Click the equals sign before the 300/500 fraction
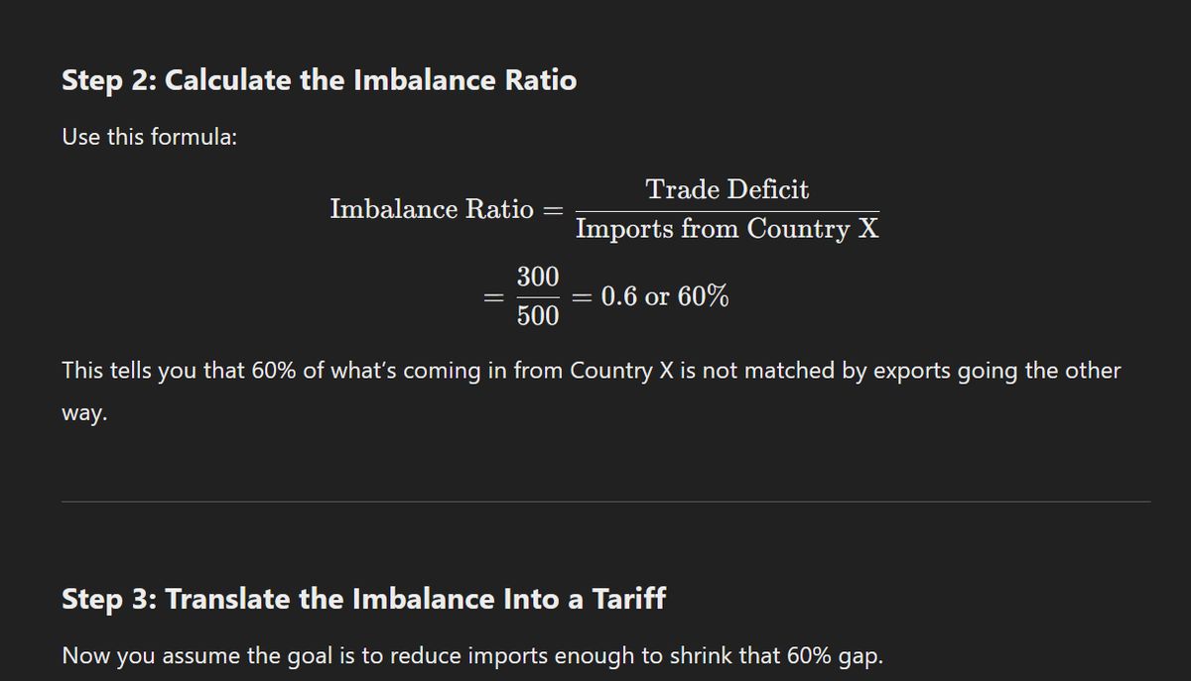1191x681 pixels. point(492,297)
